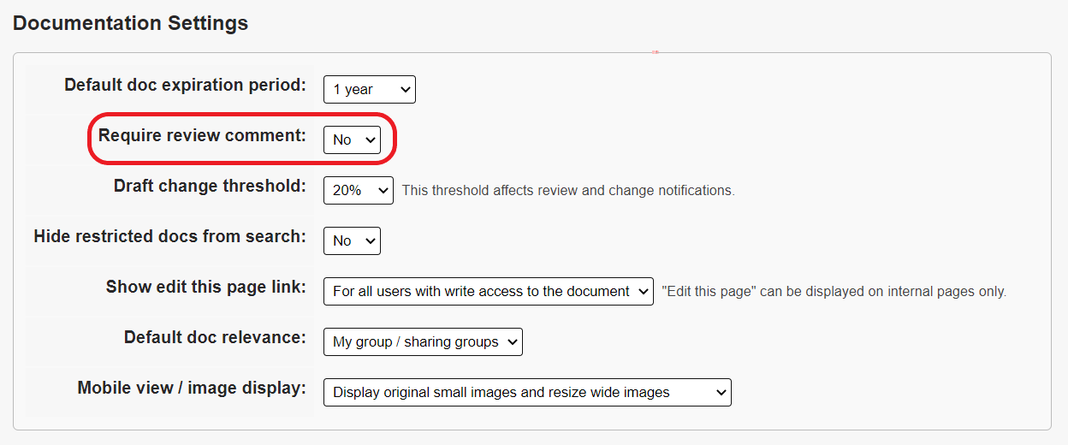Change the Draft change threshold 20% dropdown
Screen dimensions: 1068x445
tap(358, 190)
